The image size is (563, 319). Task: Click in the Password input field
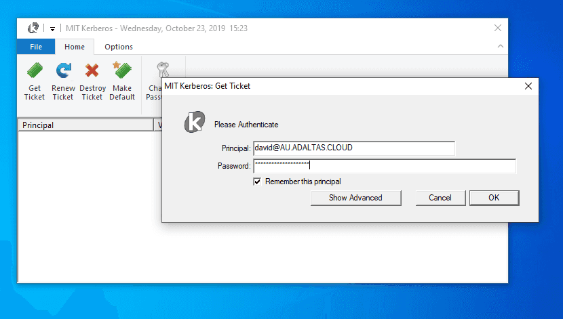pyautogui.click(x=385, y=166)
